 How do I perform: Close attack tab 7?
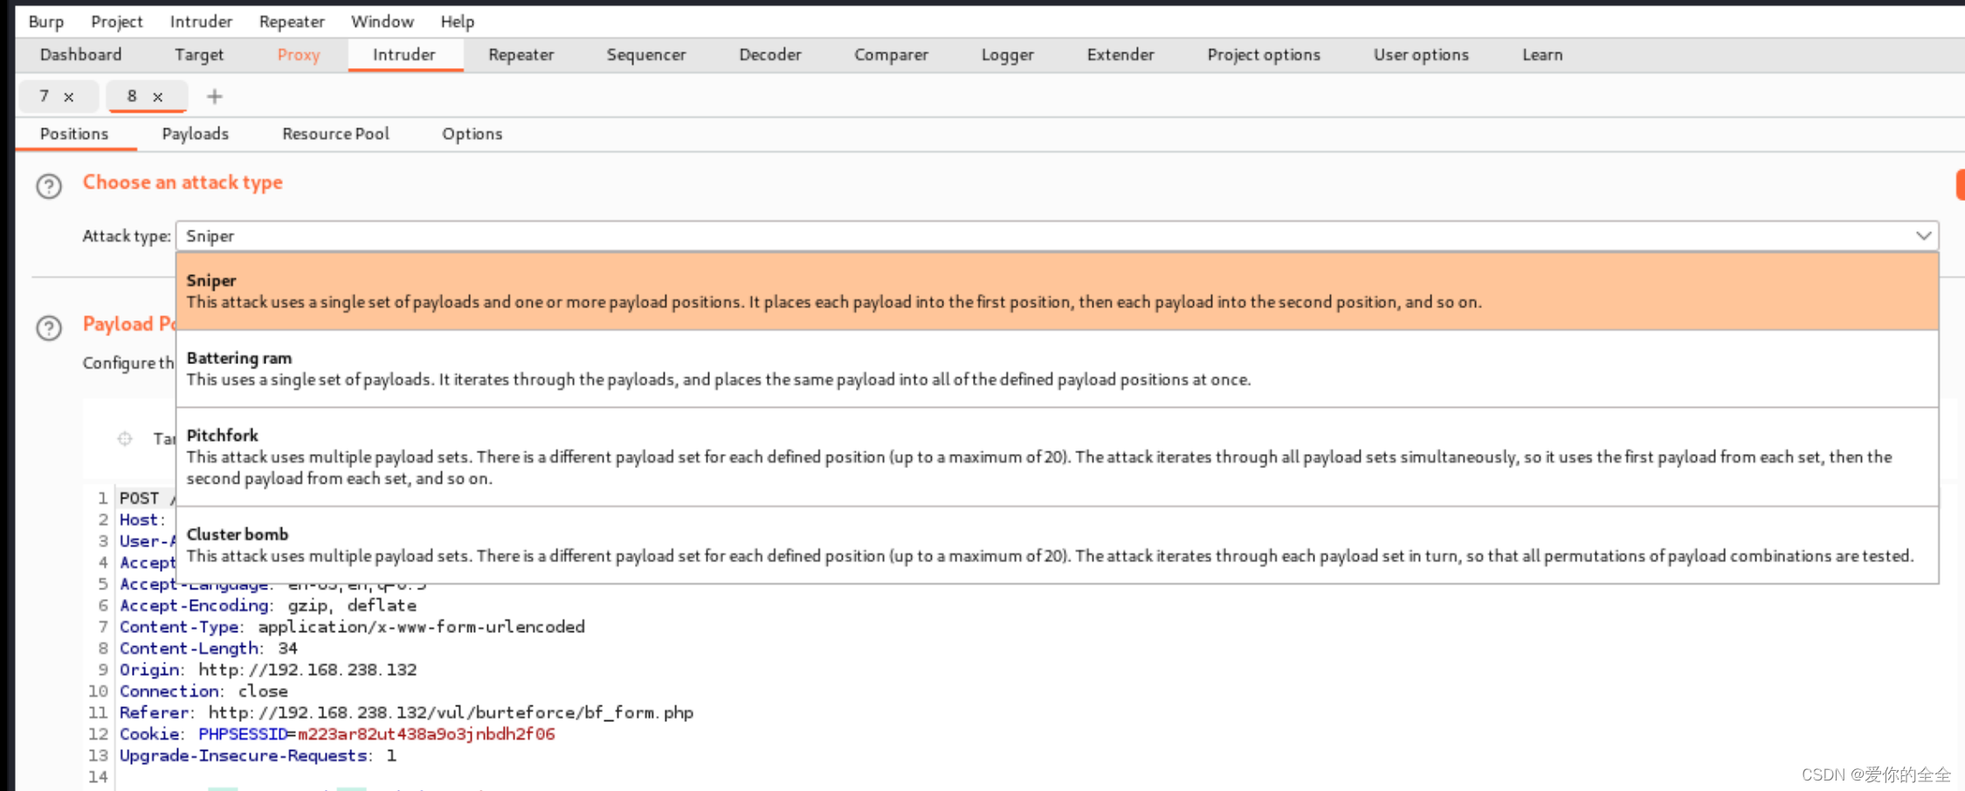(69, 97)
